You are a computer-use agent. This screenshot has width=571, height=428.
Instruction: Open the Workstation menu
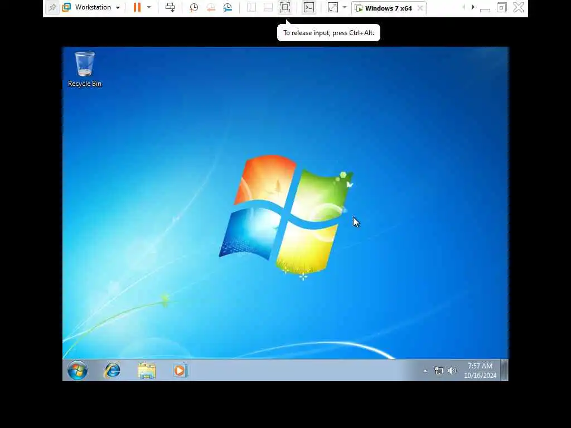pyautogui.click(x=98, y=7)
